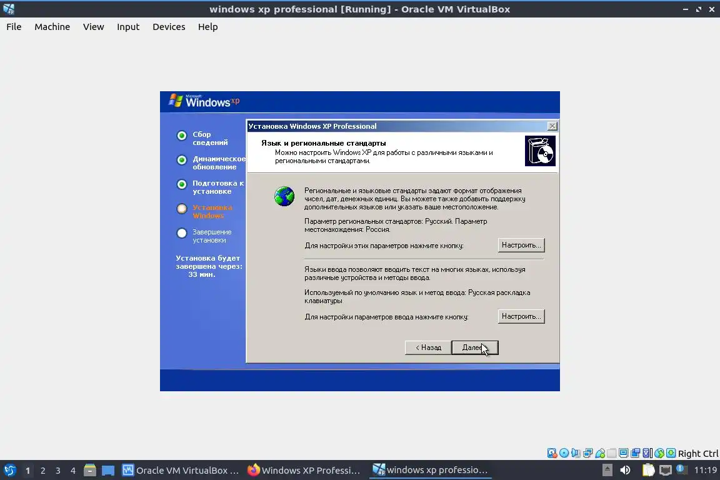Image resolution: width=720 pixels, height=480 pixels.
Task: Open the Input menu
Action: (128, 27)
